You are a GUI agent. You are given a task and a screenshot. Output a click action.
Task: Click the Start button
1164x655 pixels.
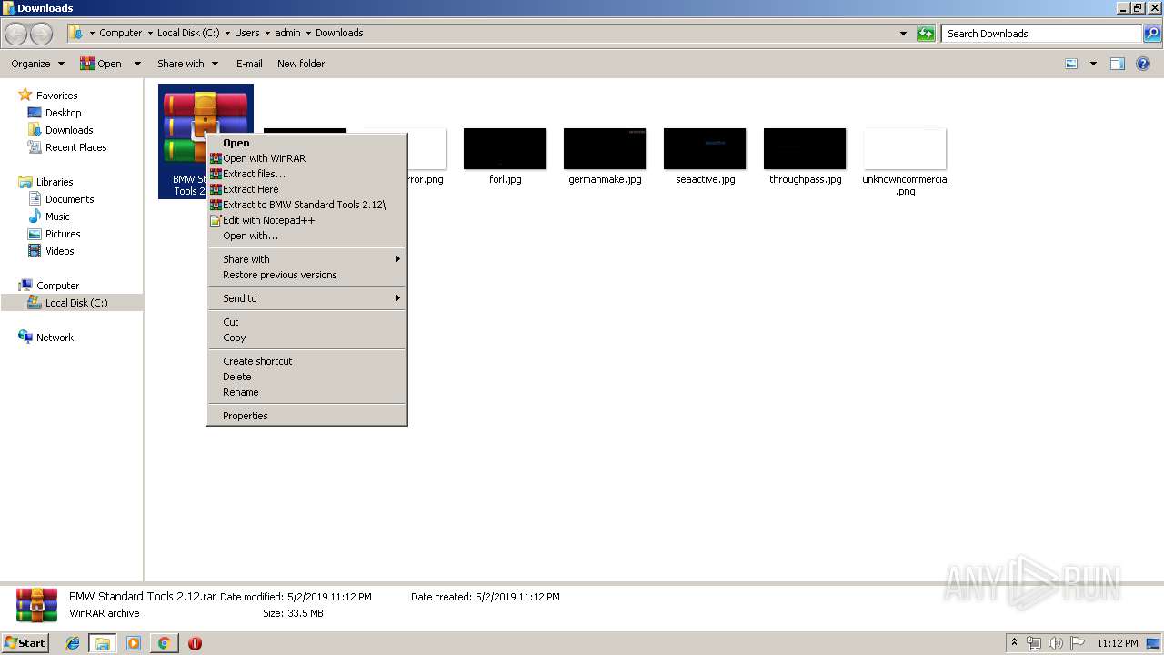pos(25,643)
